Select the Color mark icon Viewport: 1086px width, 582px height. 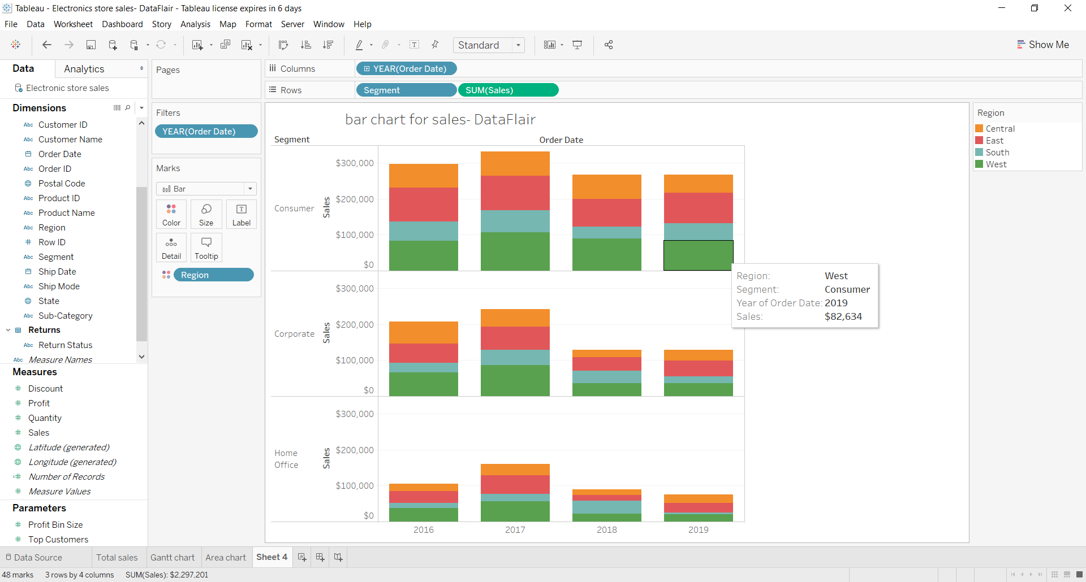(x=171, y=214)
